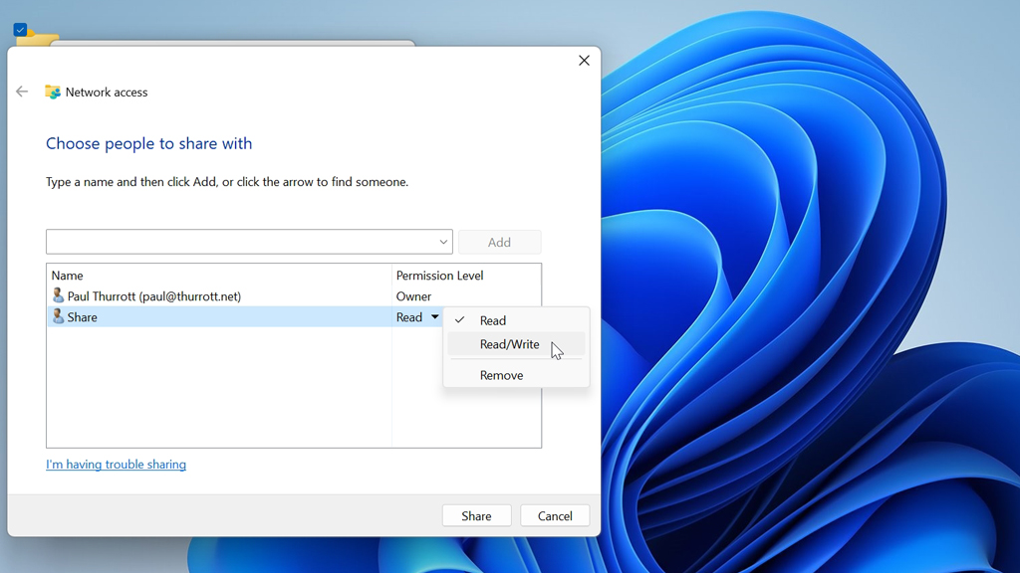This screenshot has width=1020, height=573.
Task: Click the Add button
Action: click(499, 242)
